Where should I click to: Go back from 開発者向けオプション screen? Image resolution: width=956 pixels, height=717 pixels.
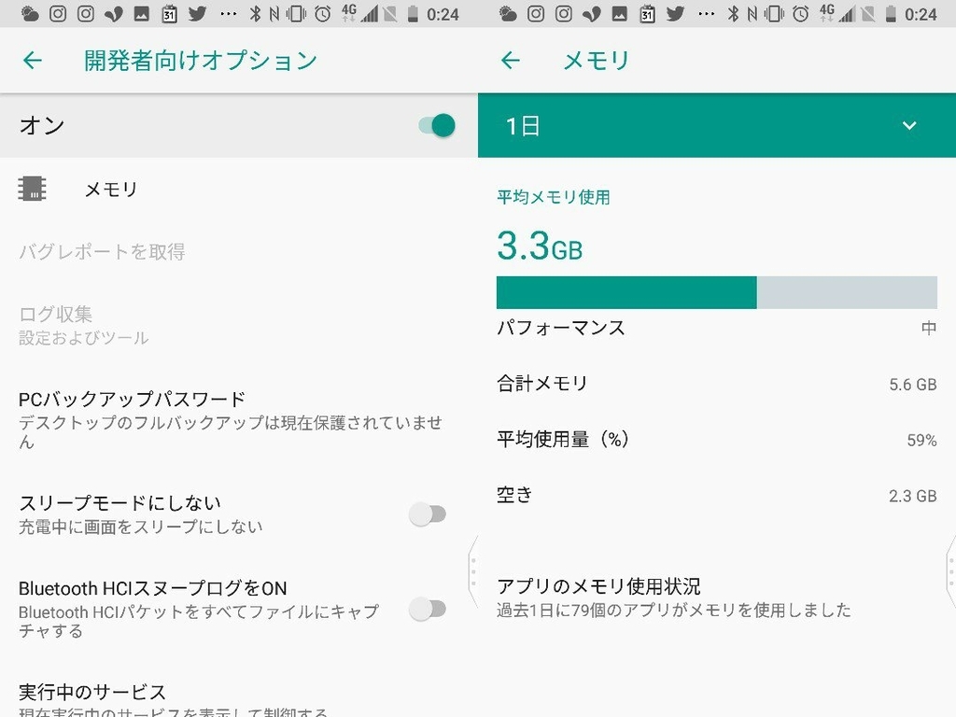(x=33, y=60)
